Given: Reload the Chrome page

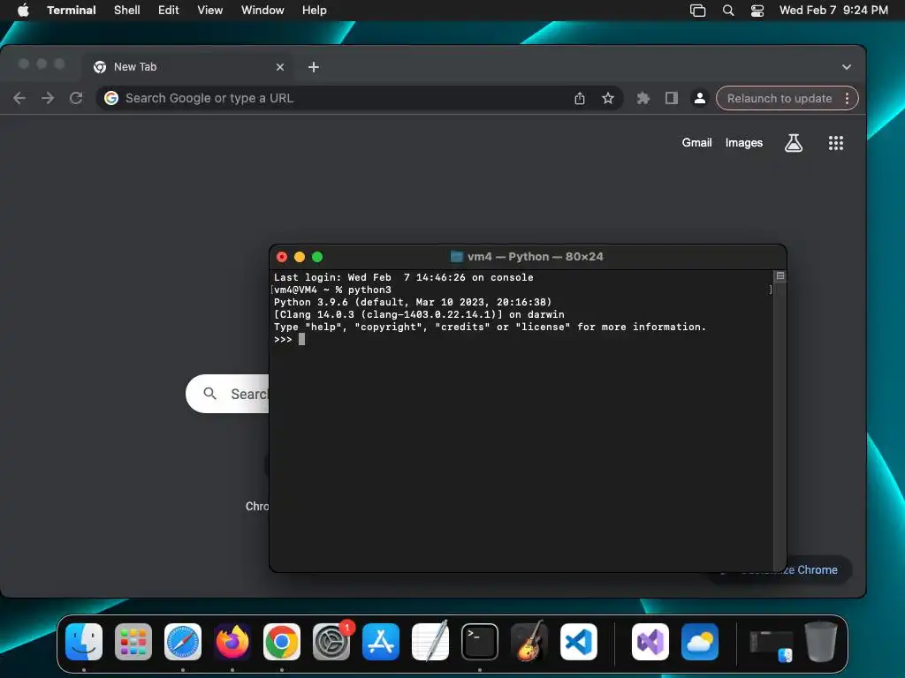Looking at the screenshot, I should click(76, 98).
